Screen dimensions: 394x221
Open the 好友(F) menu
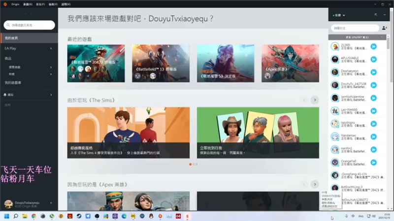40,4
